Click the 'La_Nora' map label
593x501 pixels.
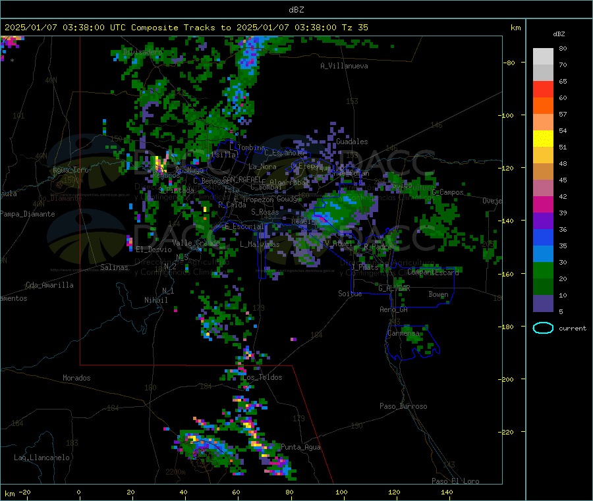coord(262,167)
